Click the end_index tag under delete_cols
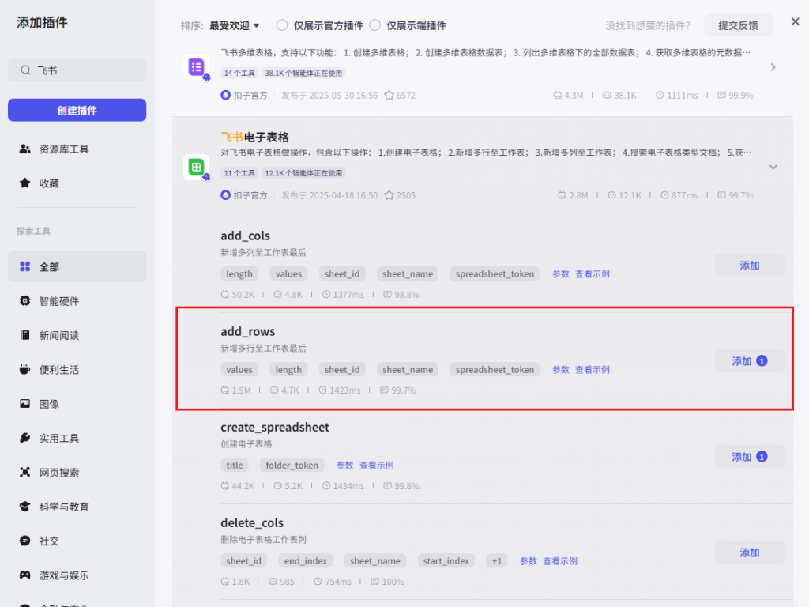Screen dimensions: 809x607 306,560
